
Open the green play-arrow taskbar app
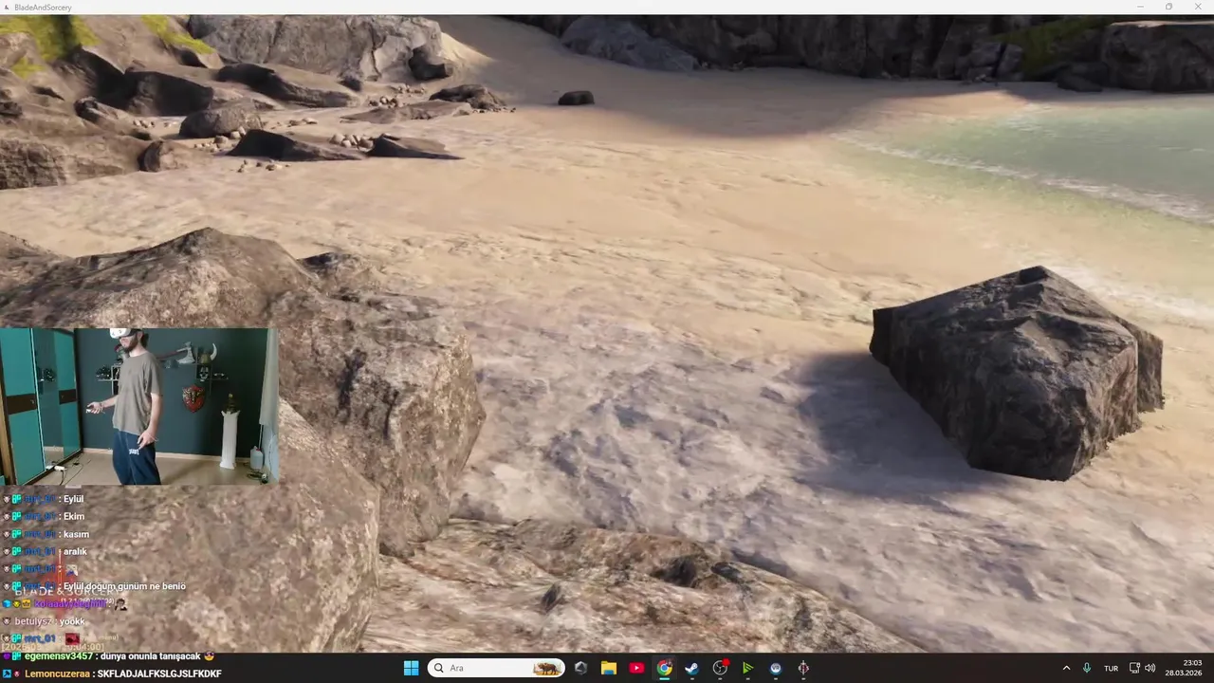point(748,668)
